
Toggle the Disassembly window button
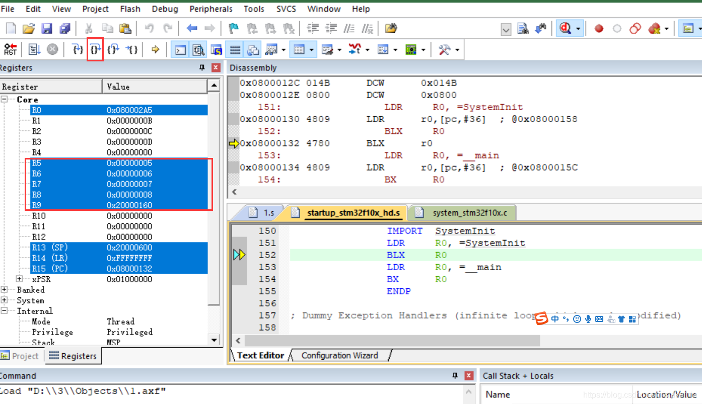click(x=198, y=50)
